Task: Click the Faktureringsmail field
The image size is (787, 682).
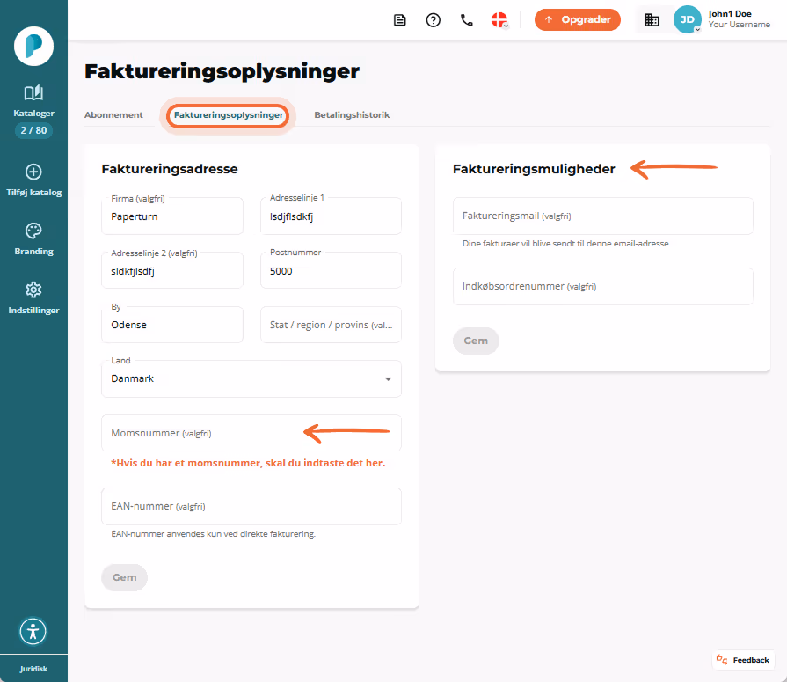Action: [603, 216]
